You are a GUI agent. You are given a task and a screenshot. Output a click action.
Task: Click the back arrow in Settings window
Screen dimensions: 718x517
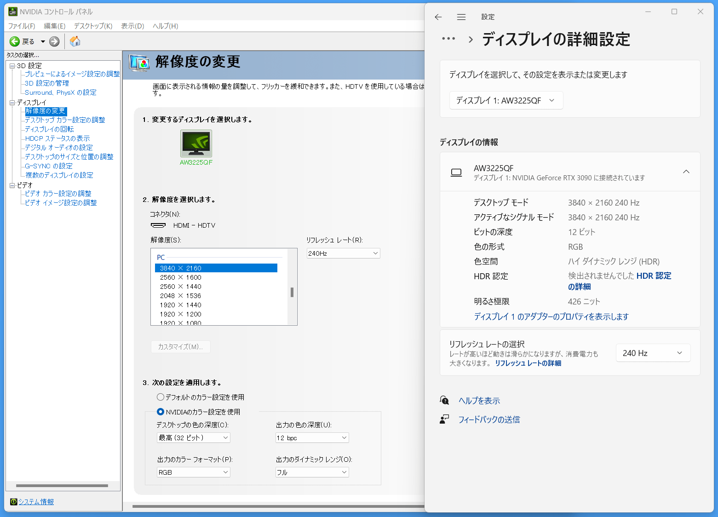(438, 17)
